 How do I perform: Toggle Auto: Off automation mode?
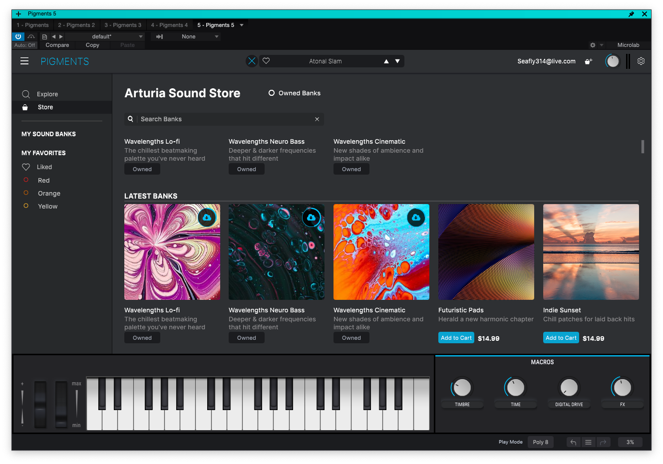[24, 45]
